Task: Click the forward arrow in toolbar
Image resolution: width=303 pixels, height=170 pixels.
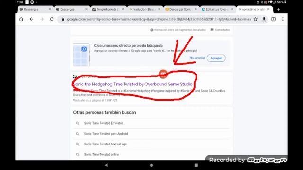Action: [42, 19]
